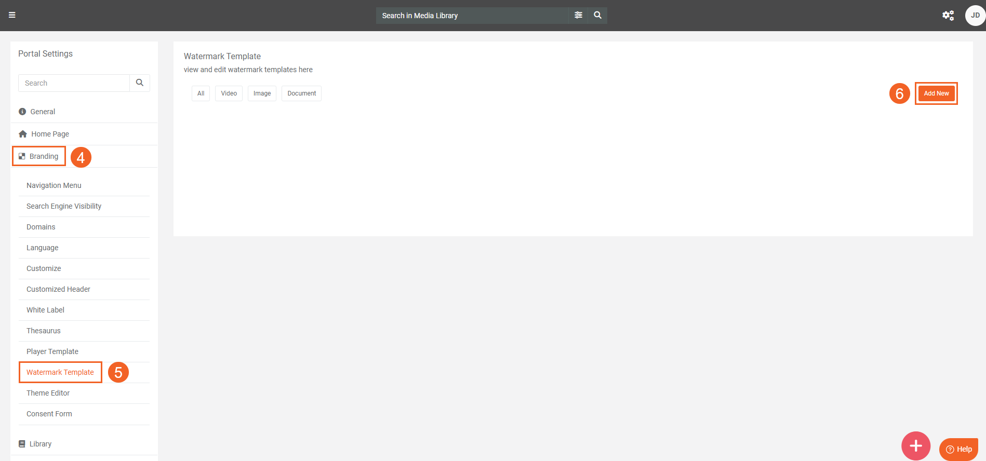The height and width of the screenshot is (461, 986).
Task: Open the settings gears icon
Action: click(948, 16)
